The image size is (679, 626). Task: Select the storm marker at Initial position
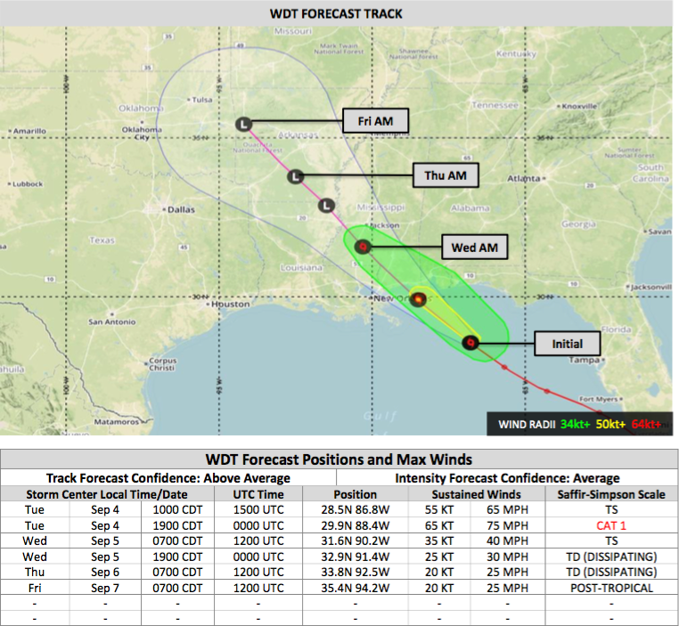click(x=470, y=342)
